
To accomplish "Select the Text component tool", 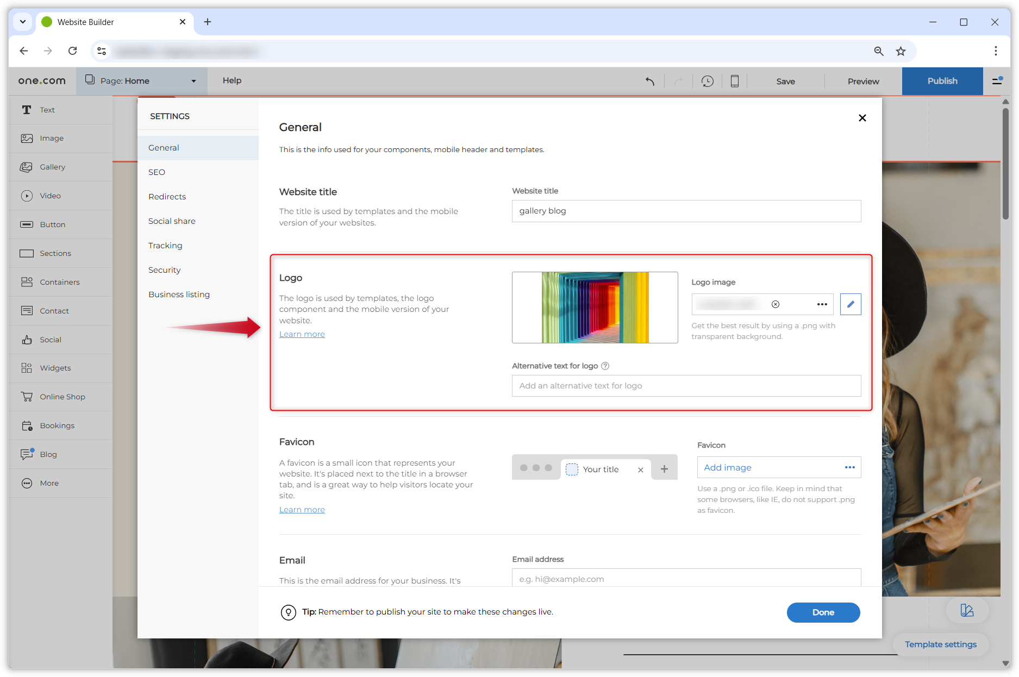I will (x=47, y=109).
